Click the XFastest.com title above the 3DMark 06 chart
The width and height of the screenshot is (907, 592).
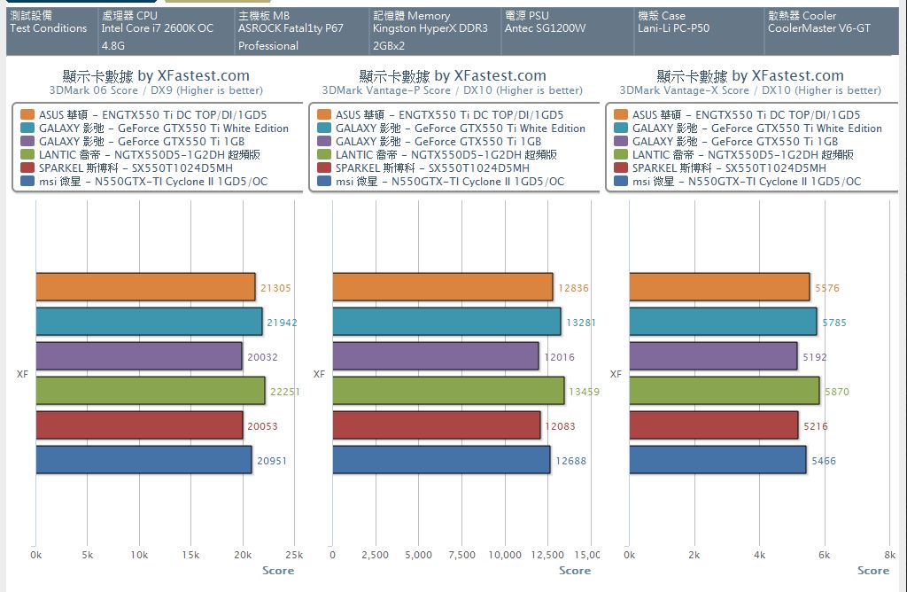pyautogui.click(x=156, y=76)
